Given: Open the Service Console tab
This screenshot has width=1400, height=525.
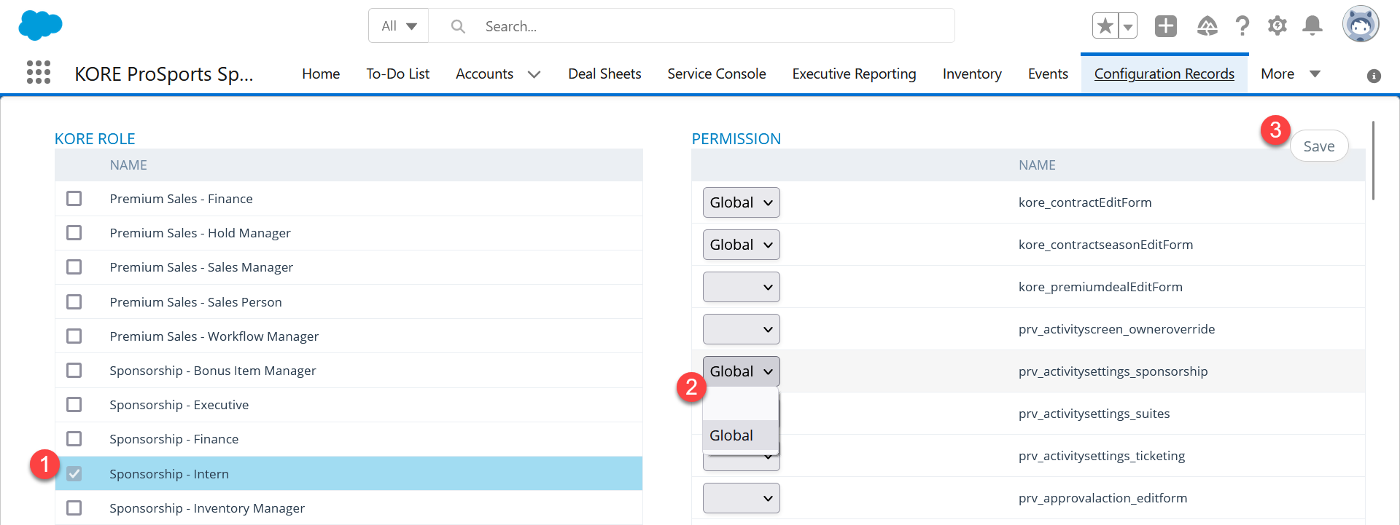Looking at the screenshot, I should coord(717,74).
